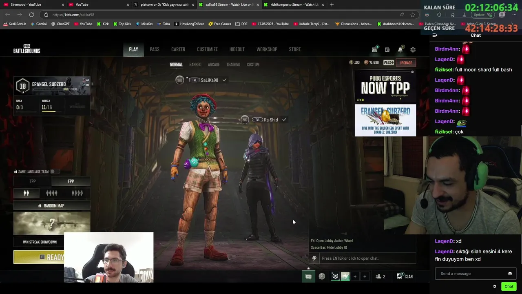The image size is (522, 294).
Task: Open the CAREER menu tab
Action: click(x=178, y=49)
